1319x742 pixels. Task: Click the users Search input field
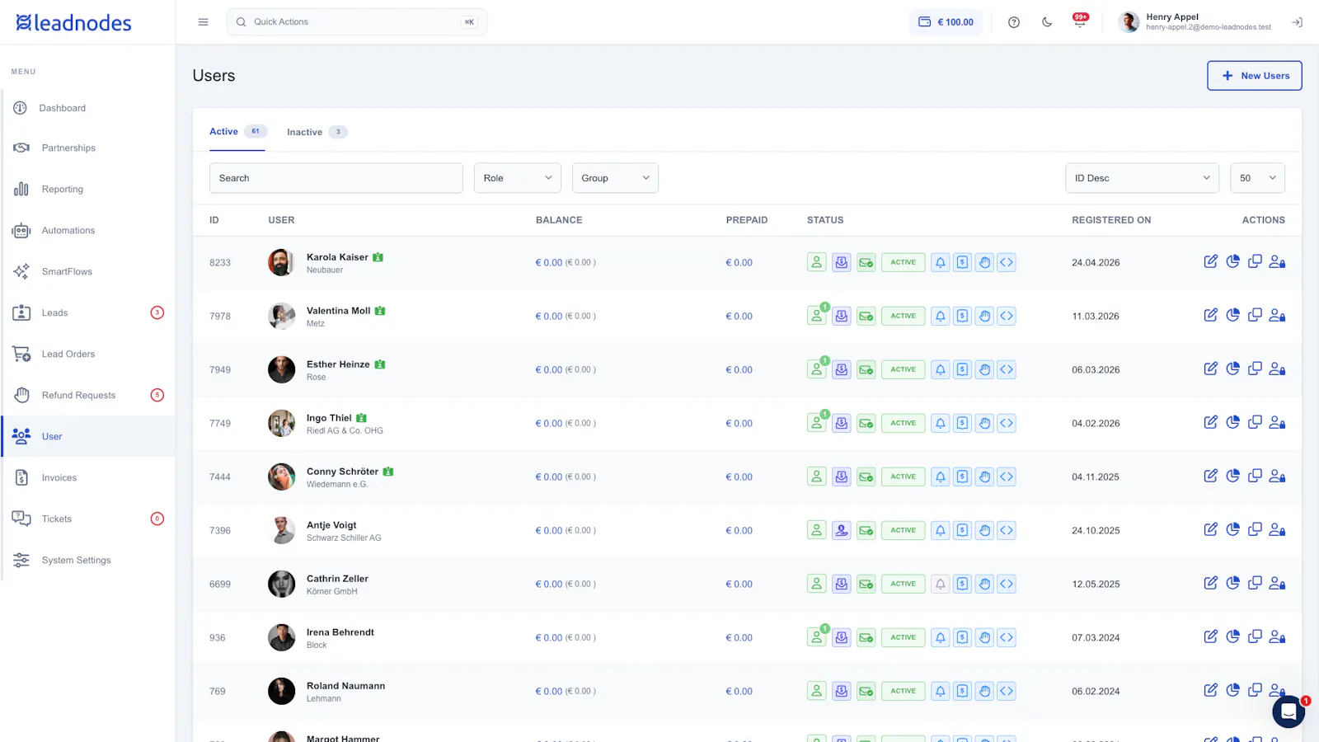coord(336,178)
